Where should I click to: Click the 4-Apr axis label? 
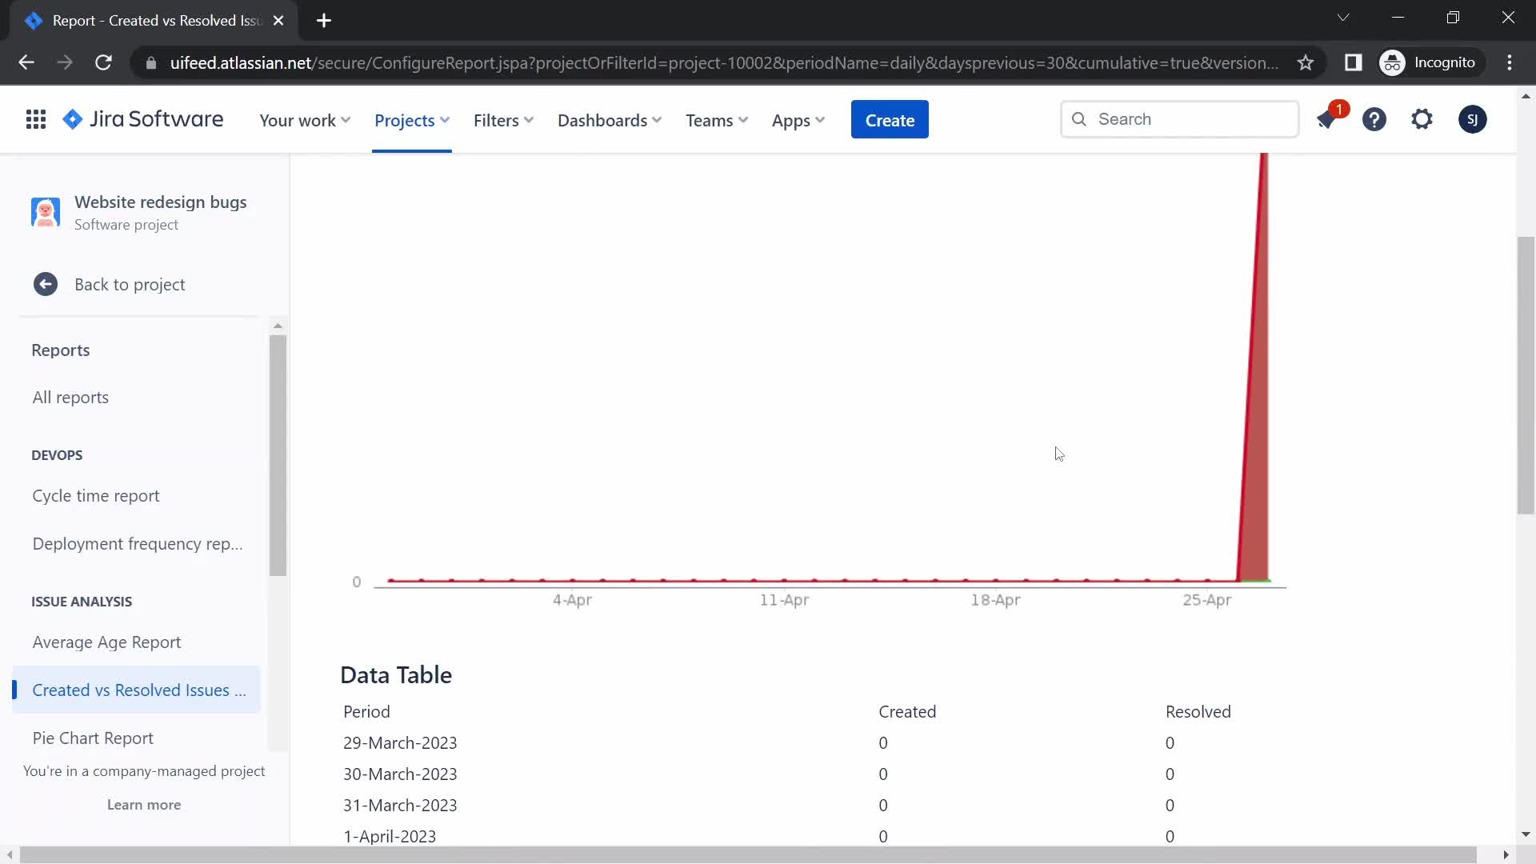point(572,600)
